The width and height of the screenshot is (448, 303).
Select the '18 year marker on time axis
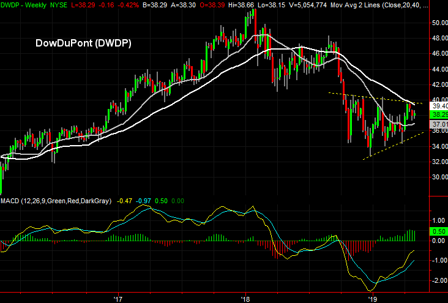point(246,298)
